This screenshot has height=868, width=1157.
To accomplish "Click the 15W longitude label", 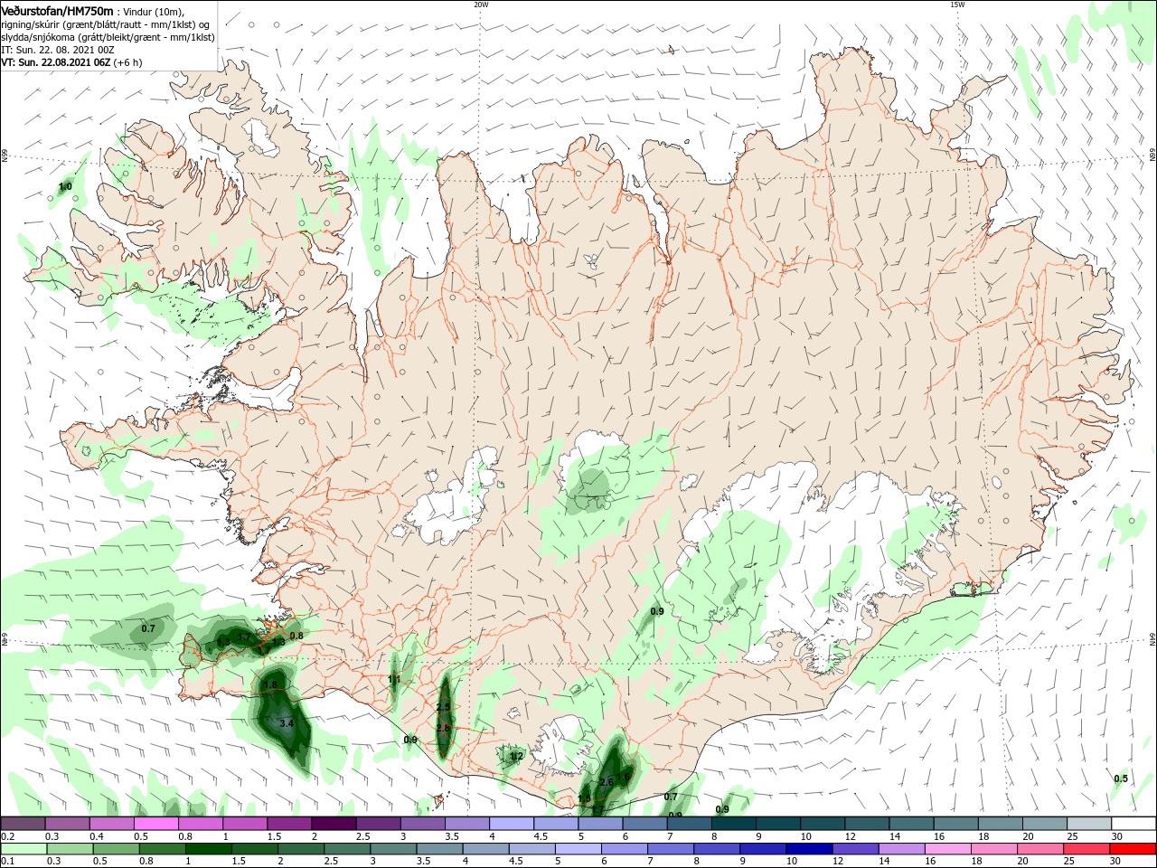I will pyautogui.click(x=956, y=5).
